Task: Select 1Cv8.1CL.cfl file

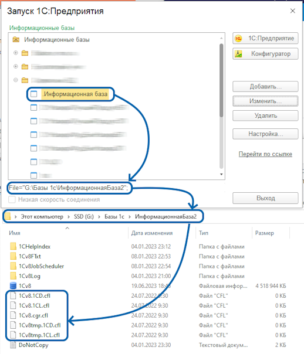Action: (x=34, y=306)
